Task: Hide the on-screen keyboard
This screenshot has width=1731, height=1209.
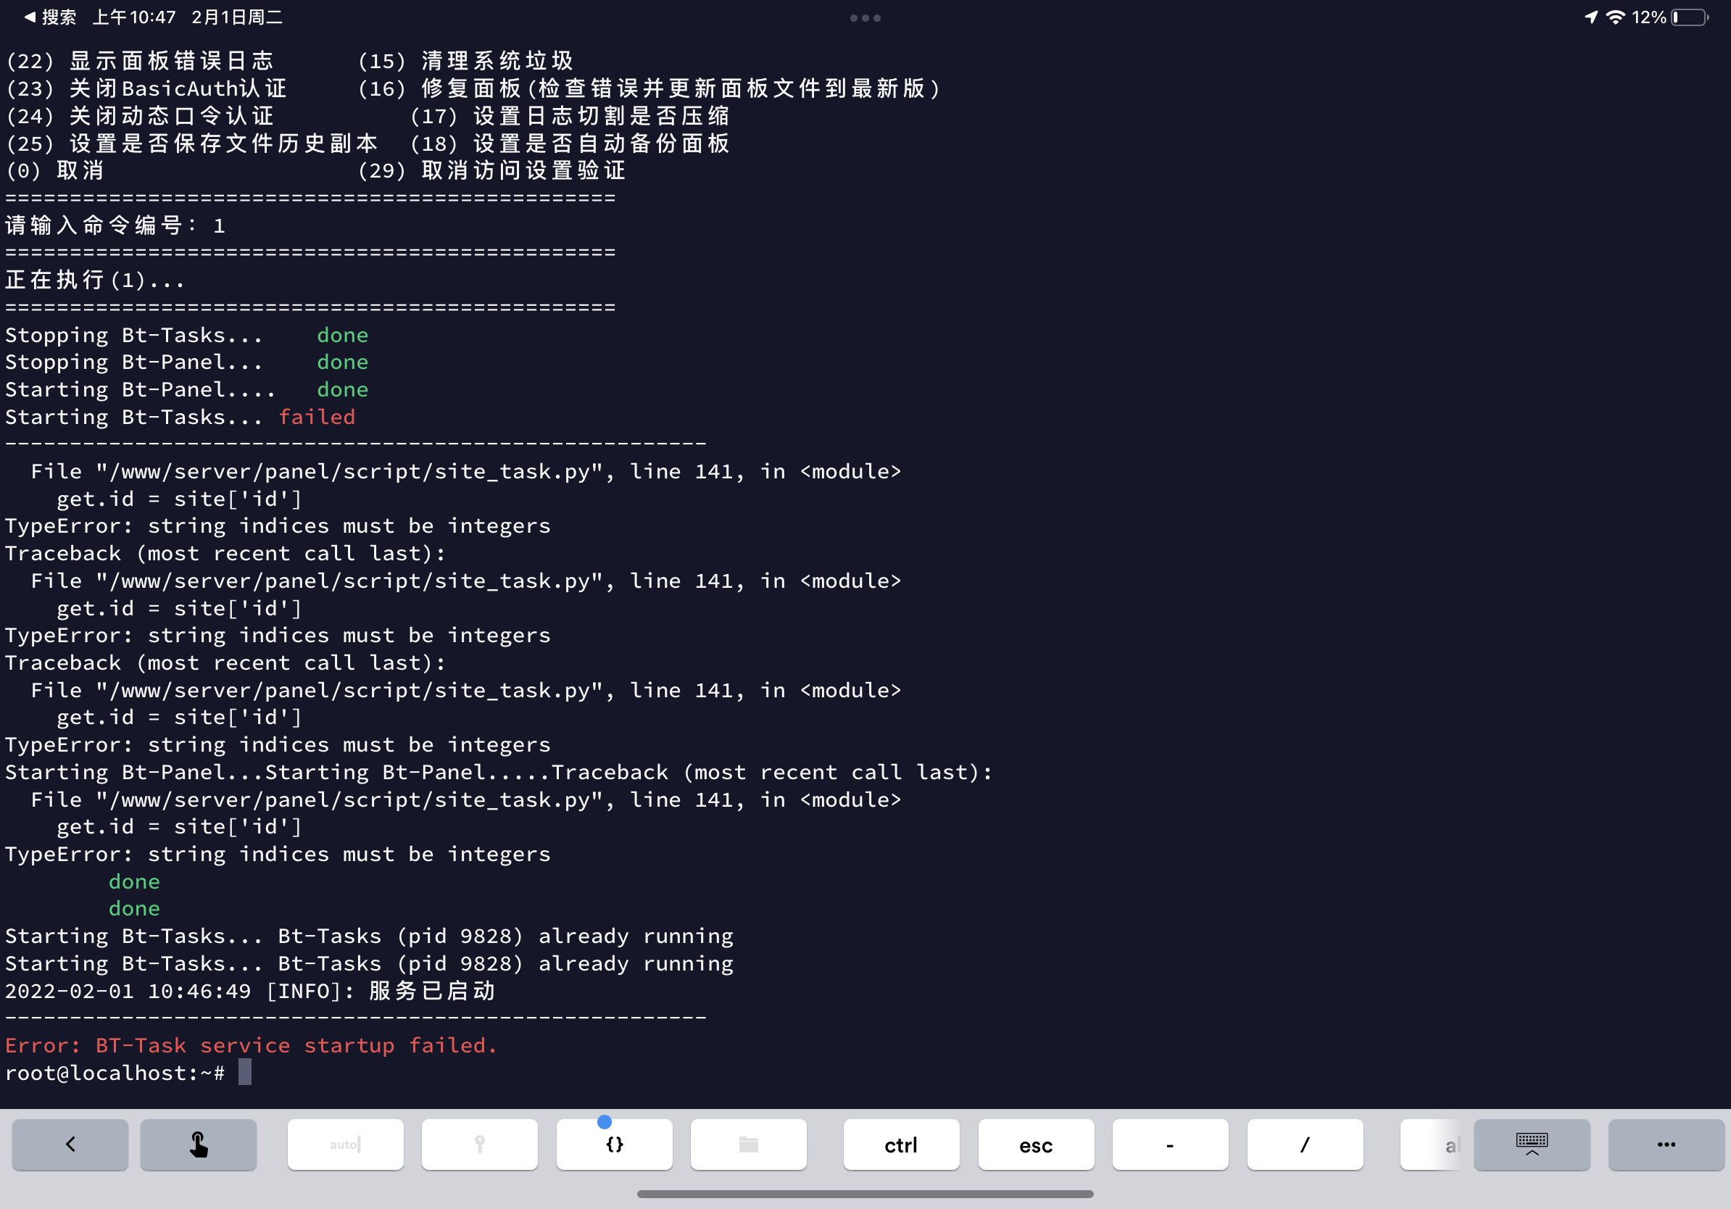Action: tap(1532, 1144)
